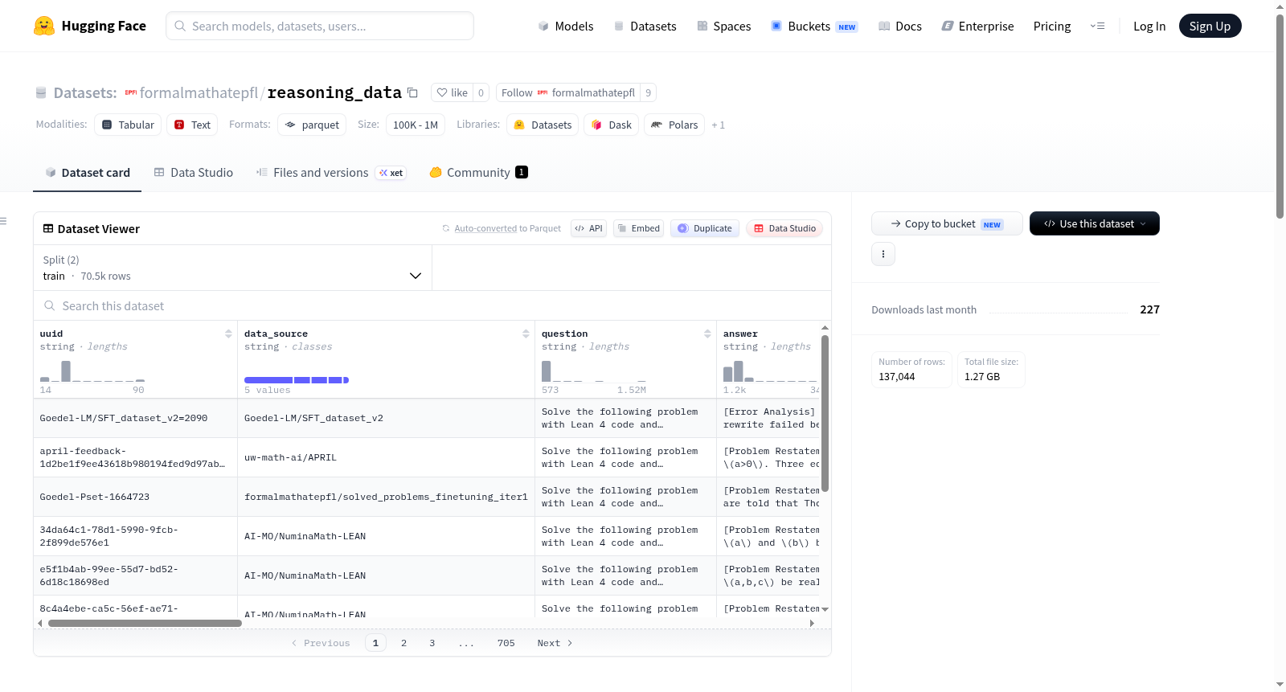Expand the additional navigation menu icon
Viewport: 1286px width, 692px height.
(x=1097, y=27)
